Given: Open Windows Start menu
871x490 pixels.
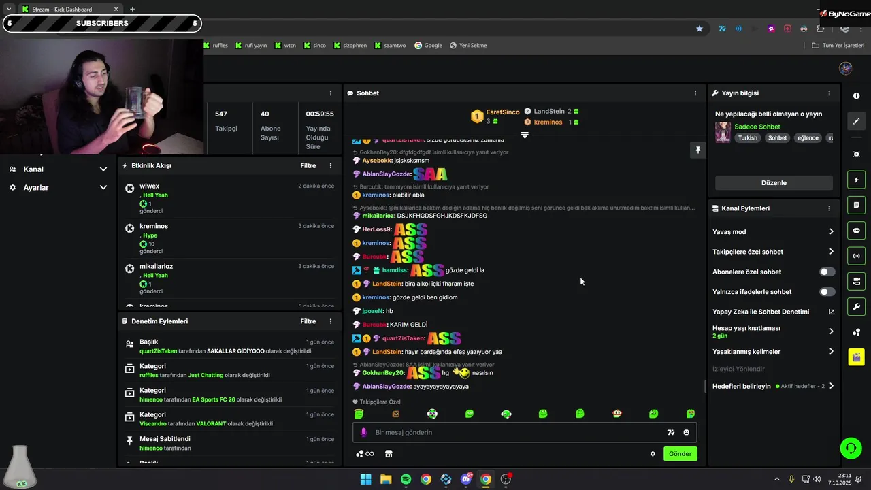Looking at the screenshot, I should tap(365, 479).
